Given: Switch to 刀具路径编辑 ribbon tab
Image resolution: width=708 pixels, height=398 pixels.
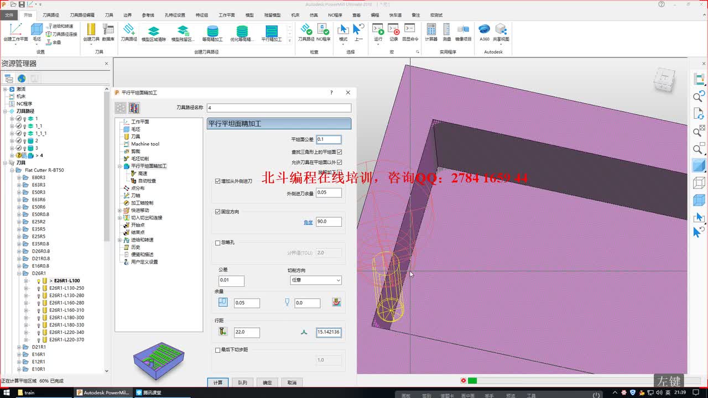Looking at the screenshot, I should 82,15.
